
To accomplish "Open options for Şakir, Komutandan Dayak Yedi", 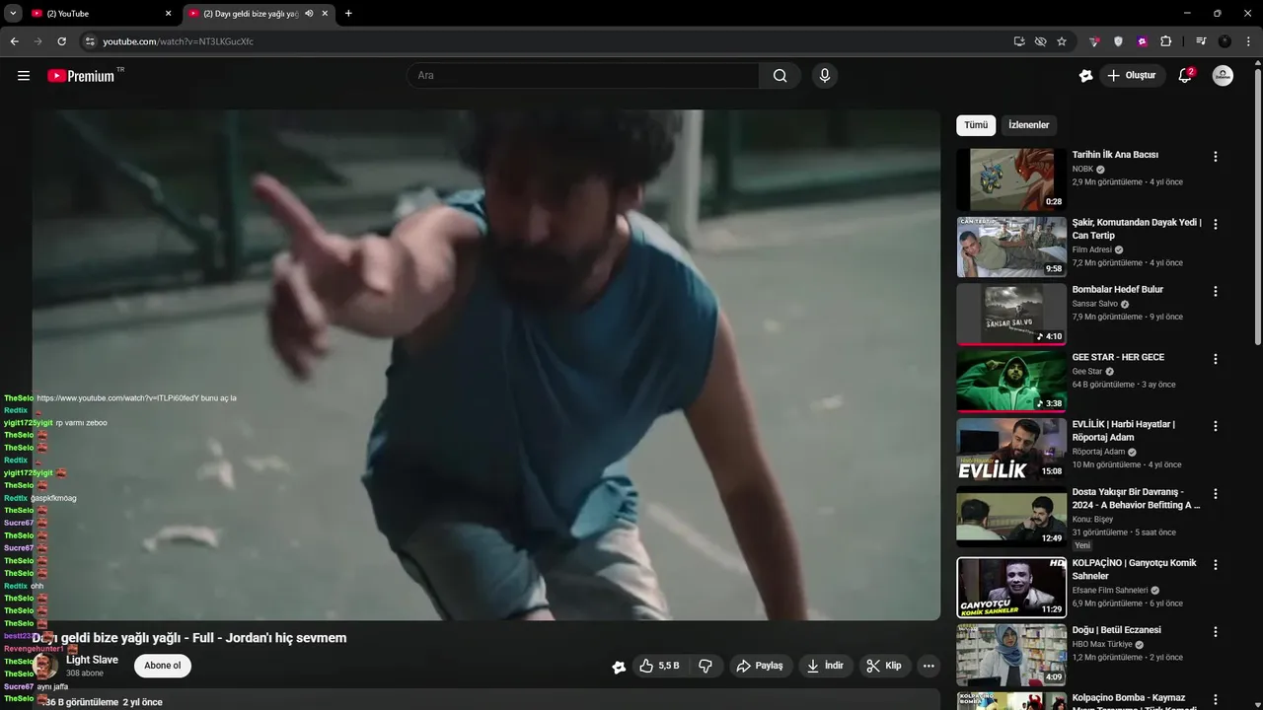I will (x=1216, y=224).
